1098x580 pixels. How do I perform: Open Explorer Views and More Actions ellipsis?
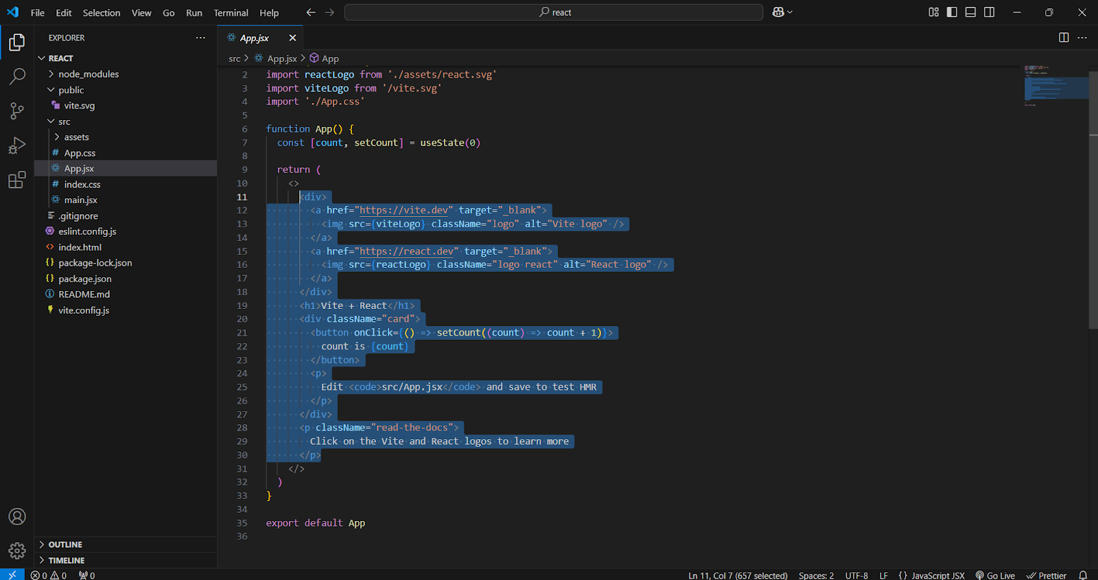click(200, 38)
